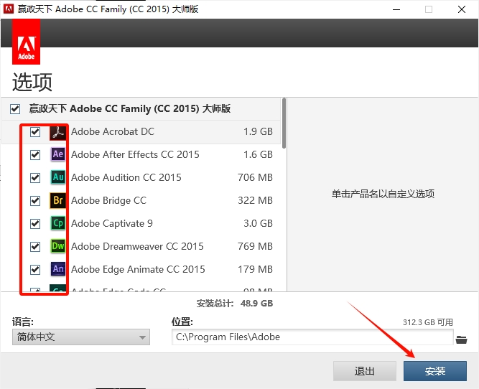Select the Adobe Audition CC 2015 name
The height and width of the screenshot is (389, 479).
pos(126,177)
